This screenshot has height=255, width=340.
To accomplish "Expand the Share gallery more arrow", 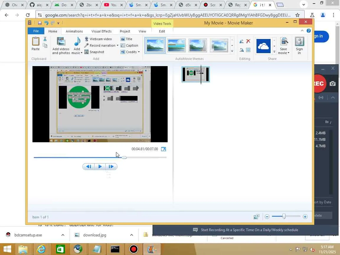I will click(x=274, y=52).
